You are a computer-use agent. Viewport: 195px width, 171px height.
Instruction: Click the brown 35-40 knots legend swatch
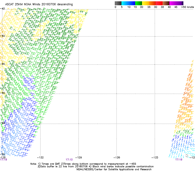click(166, 3)
